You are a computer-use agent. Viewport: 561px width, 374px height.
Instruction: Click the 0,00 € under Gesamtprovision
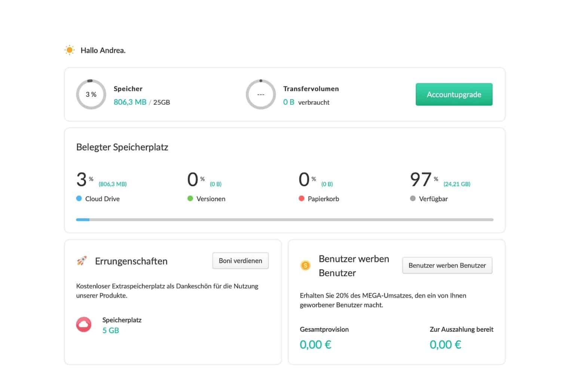(316, 344)
